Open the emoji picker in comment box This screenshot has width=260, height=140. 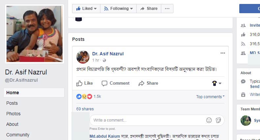209,120
